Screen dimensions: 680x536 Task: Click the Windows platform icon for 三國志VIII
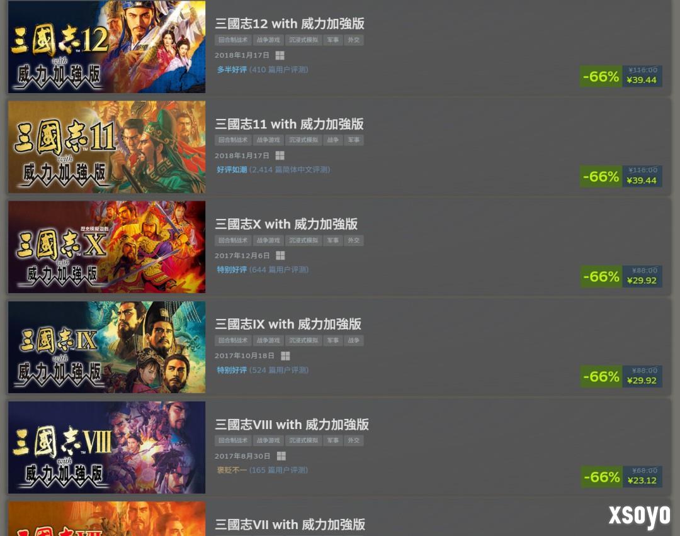point(281,456)
